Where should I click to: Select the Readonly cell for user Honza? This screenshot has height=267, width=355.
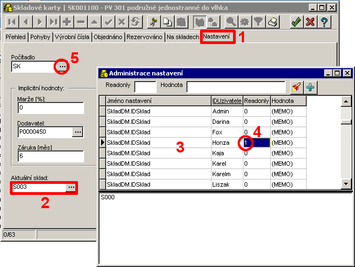pos(256,143)
